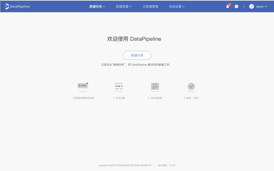Click the 任务设置 sliders icon
274x171 pixels.
[119, 86]
